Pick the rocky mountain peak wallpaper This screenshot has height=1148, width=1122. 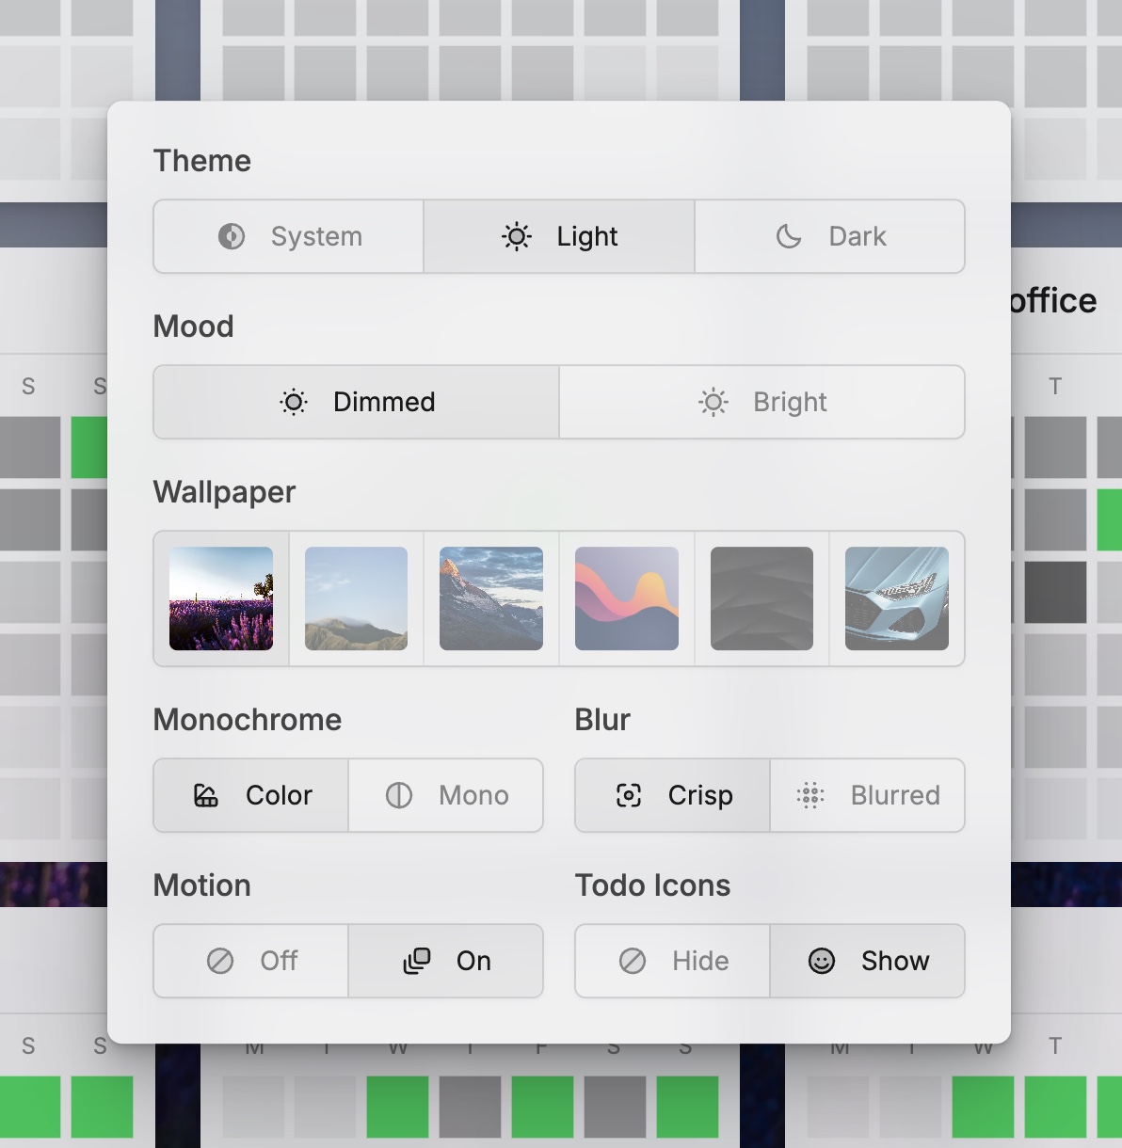tap(491, 598)
